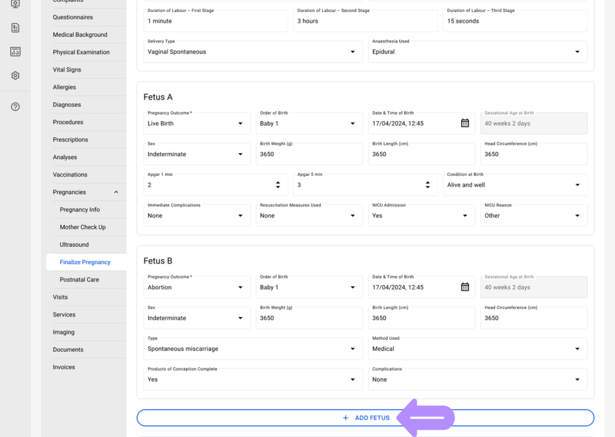
Task: Open the Delivery Type dropdown
Action: [x=252, y=52]
